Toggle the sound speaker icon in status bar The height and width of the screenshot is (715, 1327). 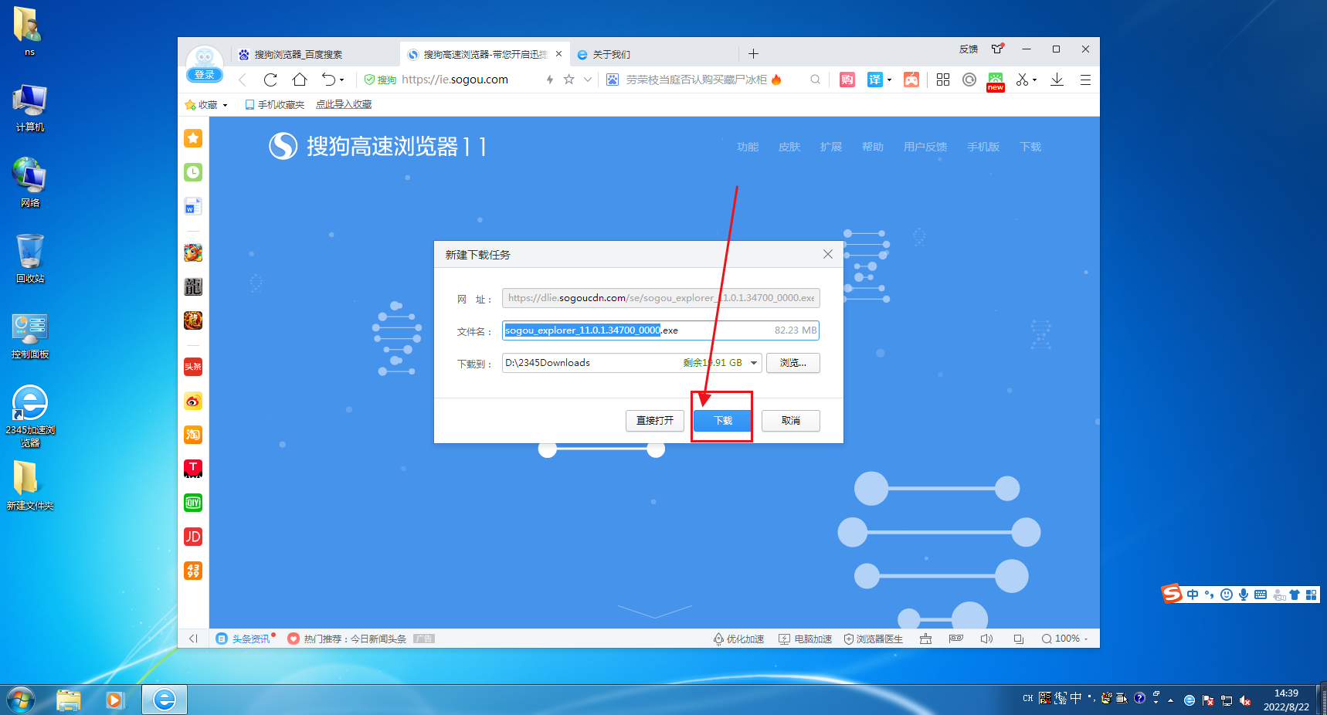(986, 639)
